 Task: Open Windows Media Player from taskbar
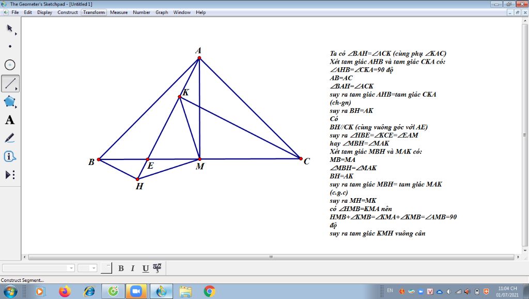click(x=40, y=291)
